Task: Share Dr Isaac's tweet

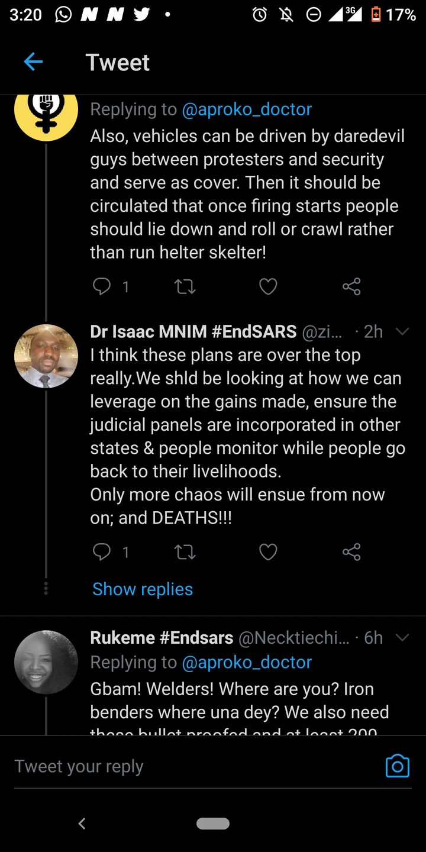Action: pyautogui.click(x=351, y=552)
